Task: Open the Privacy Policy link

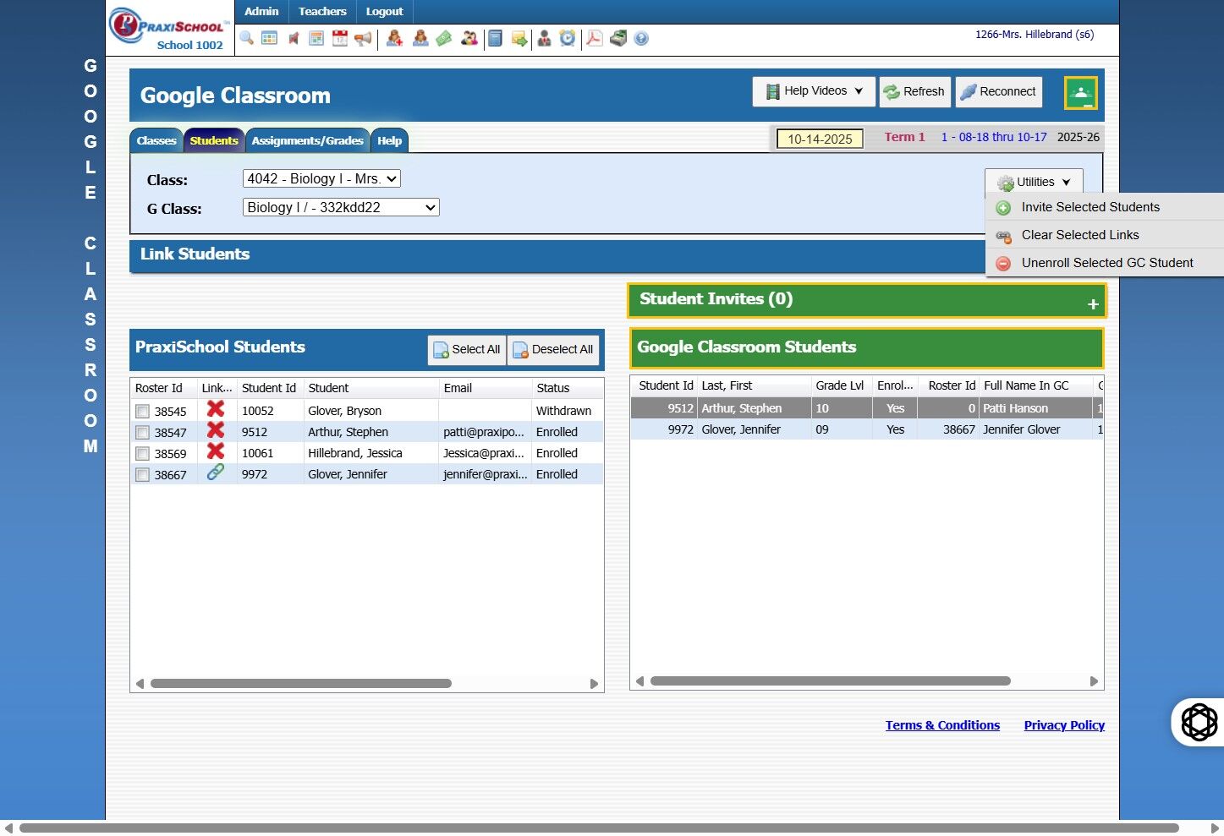Action: coord(1063,725)
